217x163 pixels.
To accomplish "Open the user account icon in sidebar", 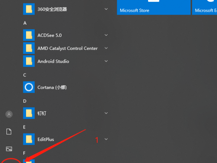I will click(9, 114).
